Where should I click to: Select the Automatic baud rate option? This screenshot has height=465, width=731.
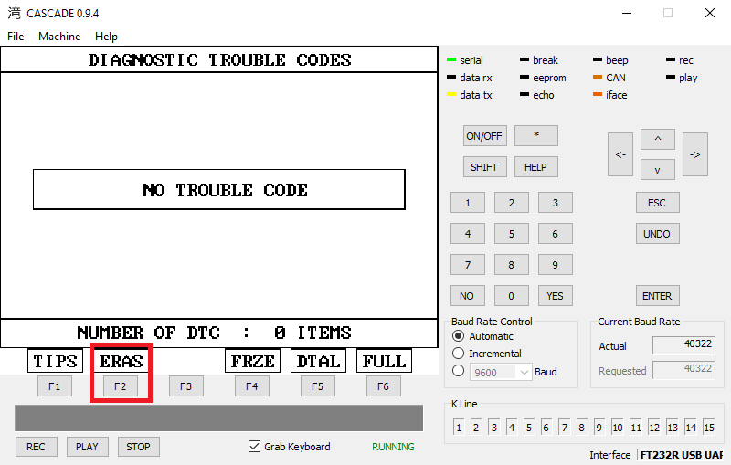click(459, 336)
